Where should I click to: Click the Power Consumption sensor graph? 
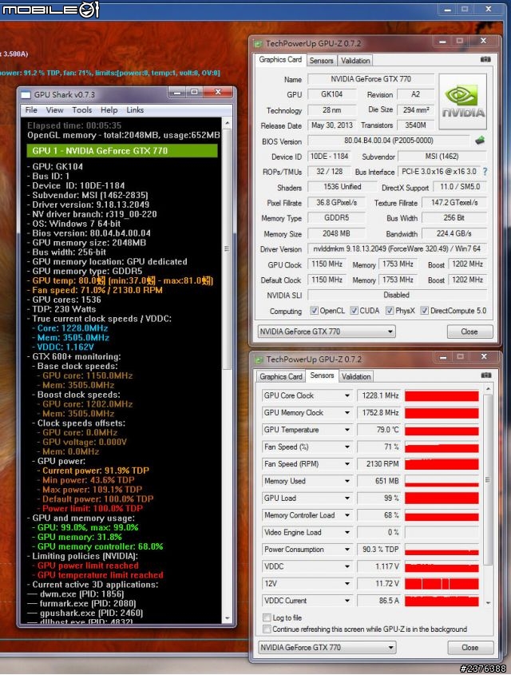click(x=442, y=550)
